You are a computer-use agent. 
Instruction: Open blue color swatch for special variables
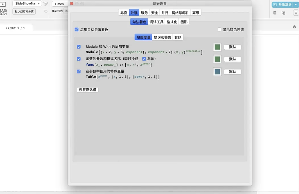(217, 72)
